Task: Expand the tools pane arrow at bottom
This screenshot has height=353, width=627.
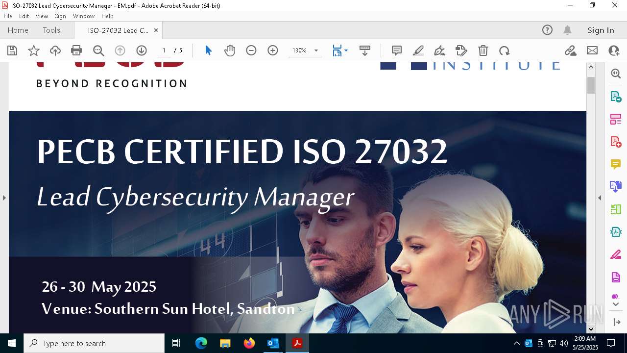Action: pos(616,322)
